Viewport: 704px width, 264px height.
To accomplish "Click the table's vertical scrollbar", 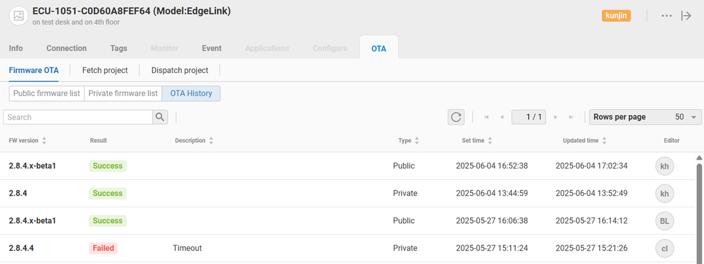I will tap(699, 211).
